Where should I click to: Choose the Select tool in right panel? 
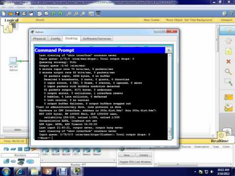pyautogui.click(x=227, y=30)
